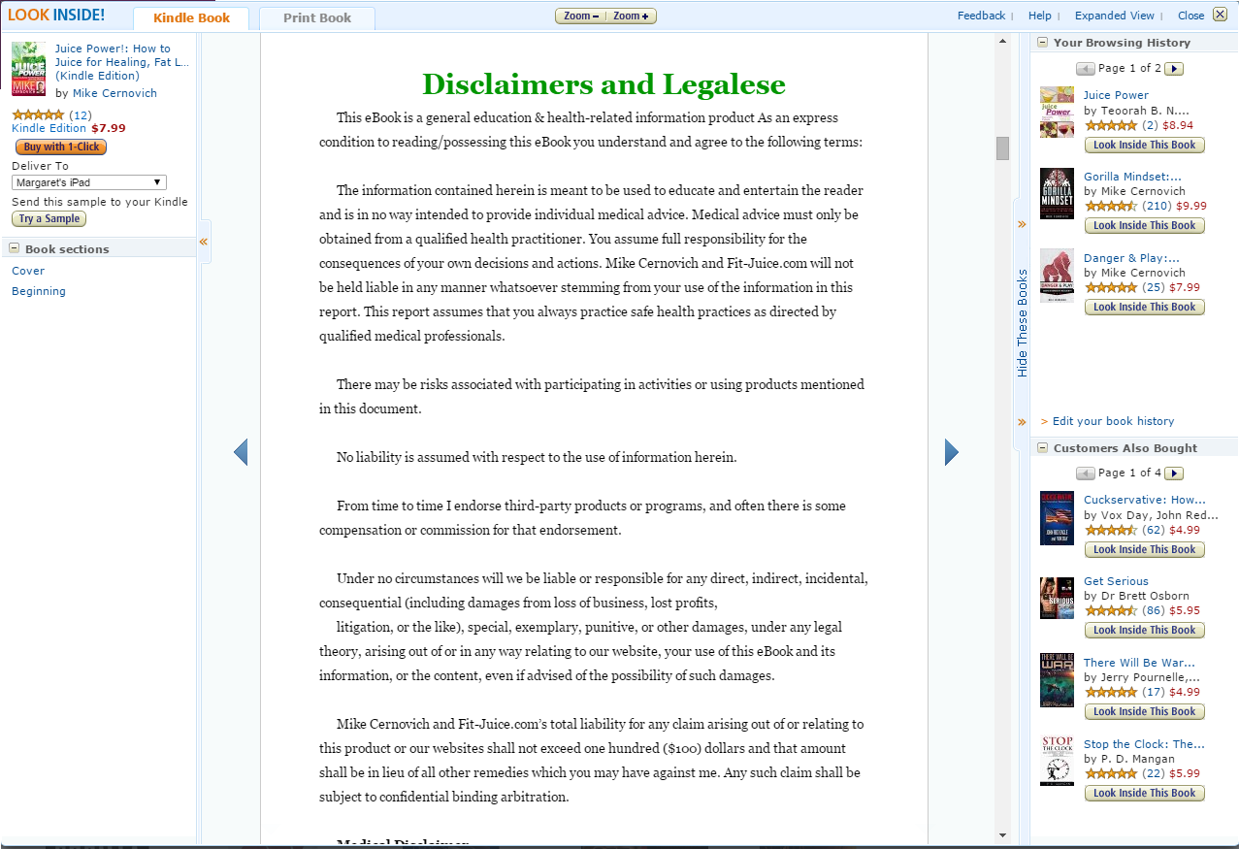Collapse the left sidebar with chevron handle
Screen dimensions: 1239x849
point(204,243)
